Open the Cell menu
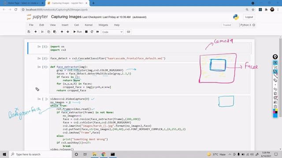 click(x=76, y=25)
